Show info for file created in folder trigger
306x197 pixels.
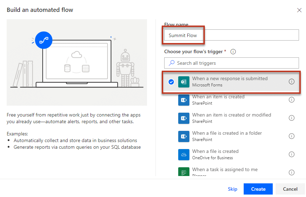click(291, 136)
